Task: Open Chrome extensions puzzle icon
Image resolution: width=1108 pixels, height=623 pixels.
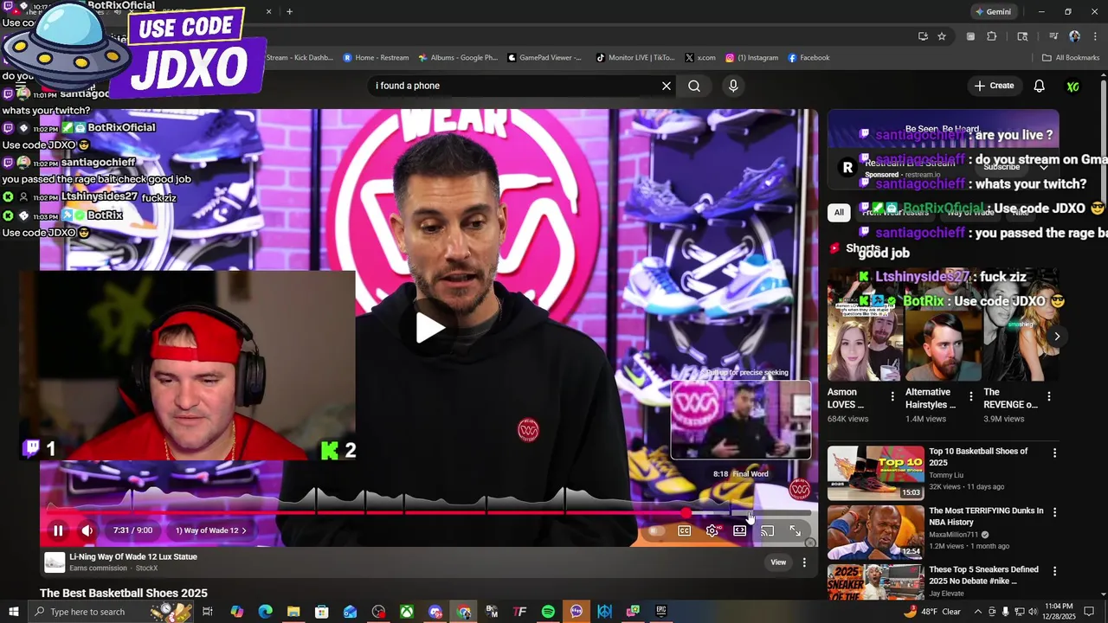Action: coord(992,36)
